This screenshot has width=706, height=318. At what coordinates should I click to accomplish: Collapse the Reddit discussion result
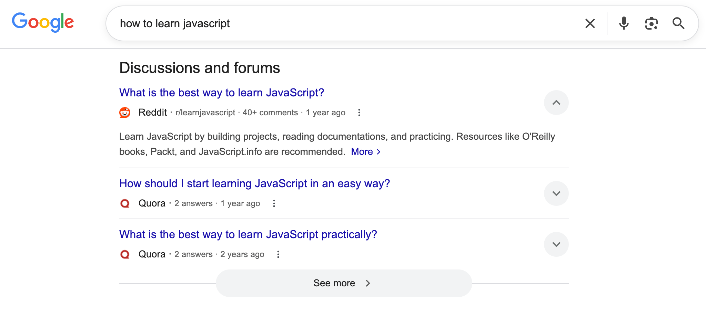pyautogui.click(x=556, y=103)
